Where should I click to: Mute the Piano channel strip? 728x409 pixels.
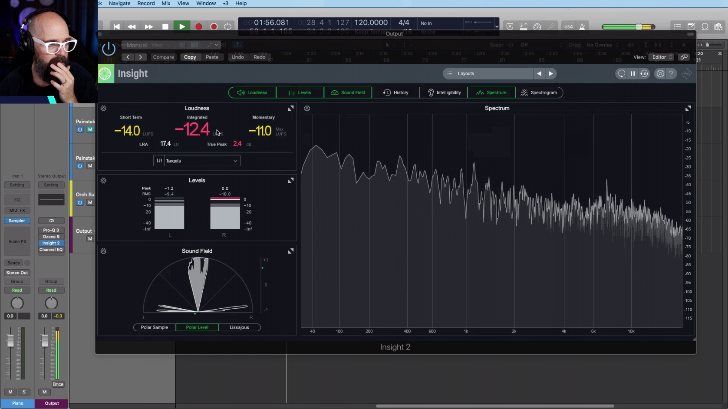tap(10, 392)
